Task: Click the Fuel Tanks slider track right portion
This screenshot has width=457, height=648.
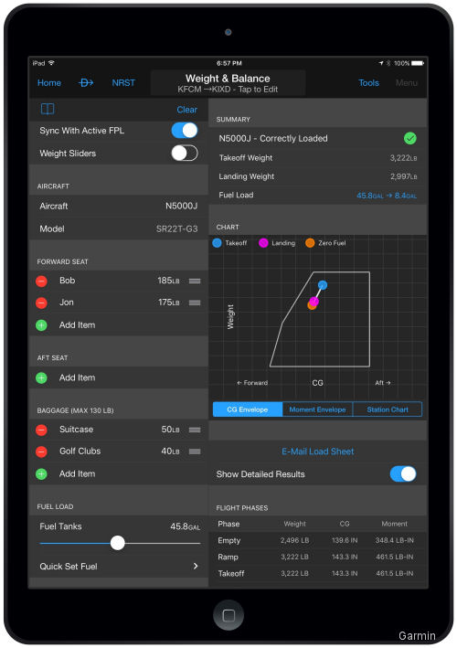Action: click(x=163, y=544)
